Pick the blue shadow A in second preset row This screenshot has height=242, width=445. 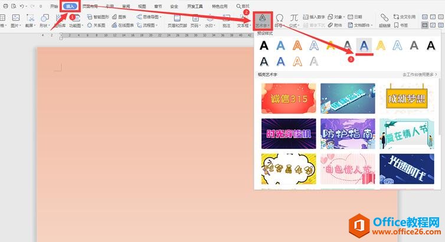pos(280,61)
